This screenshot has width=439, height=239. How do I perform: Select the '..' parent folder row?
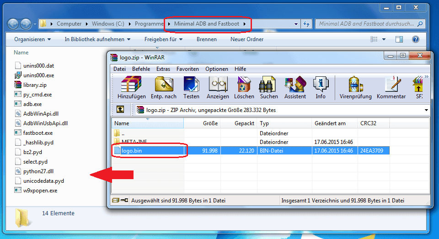coord(251,133)
